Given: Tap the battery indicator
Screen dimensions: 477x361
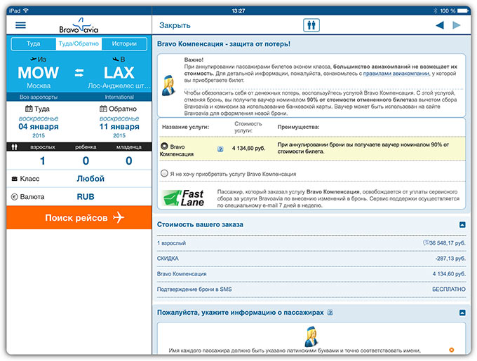Looking at the screenshot, I should (463, 11).
